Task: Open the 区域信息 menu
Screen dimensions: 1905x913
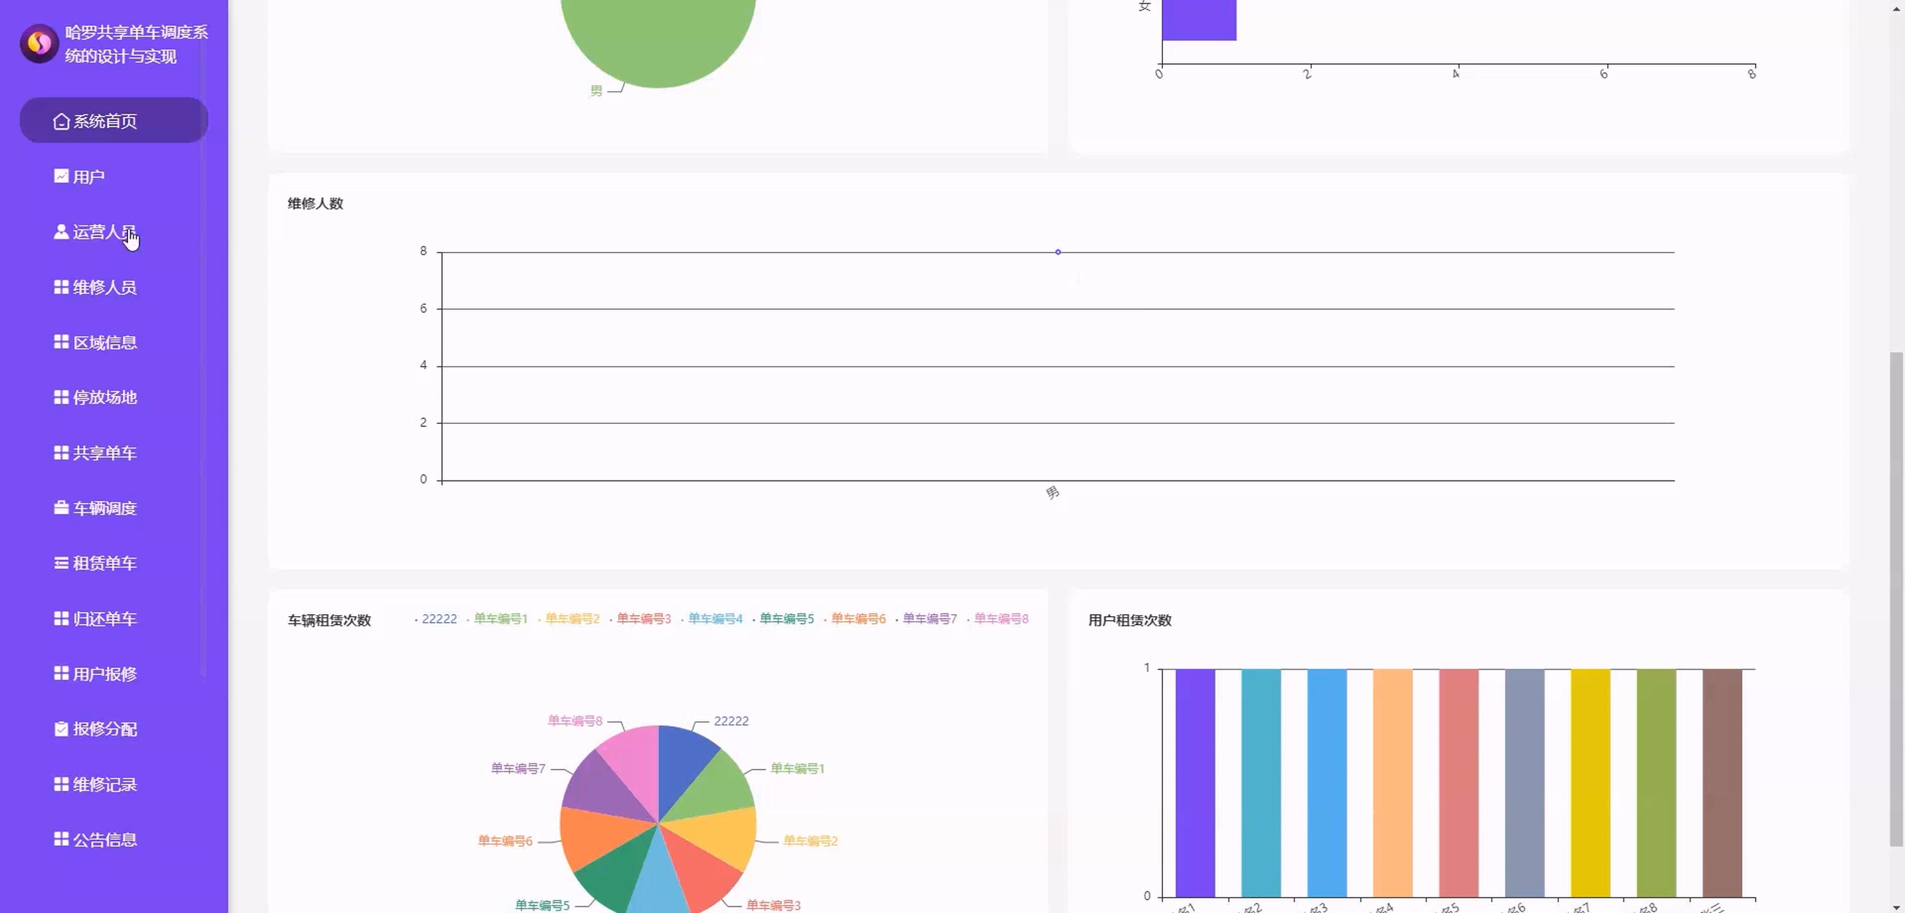Action: 104,343
